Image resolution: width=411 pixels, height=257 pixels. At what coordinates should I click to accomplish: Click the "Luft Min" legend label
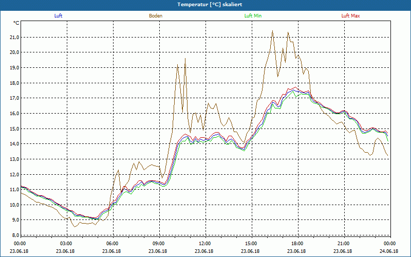click(x=253, y=16)
